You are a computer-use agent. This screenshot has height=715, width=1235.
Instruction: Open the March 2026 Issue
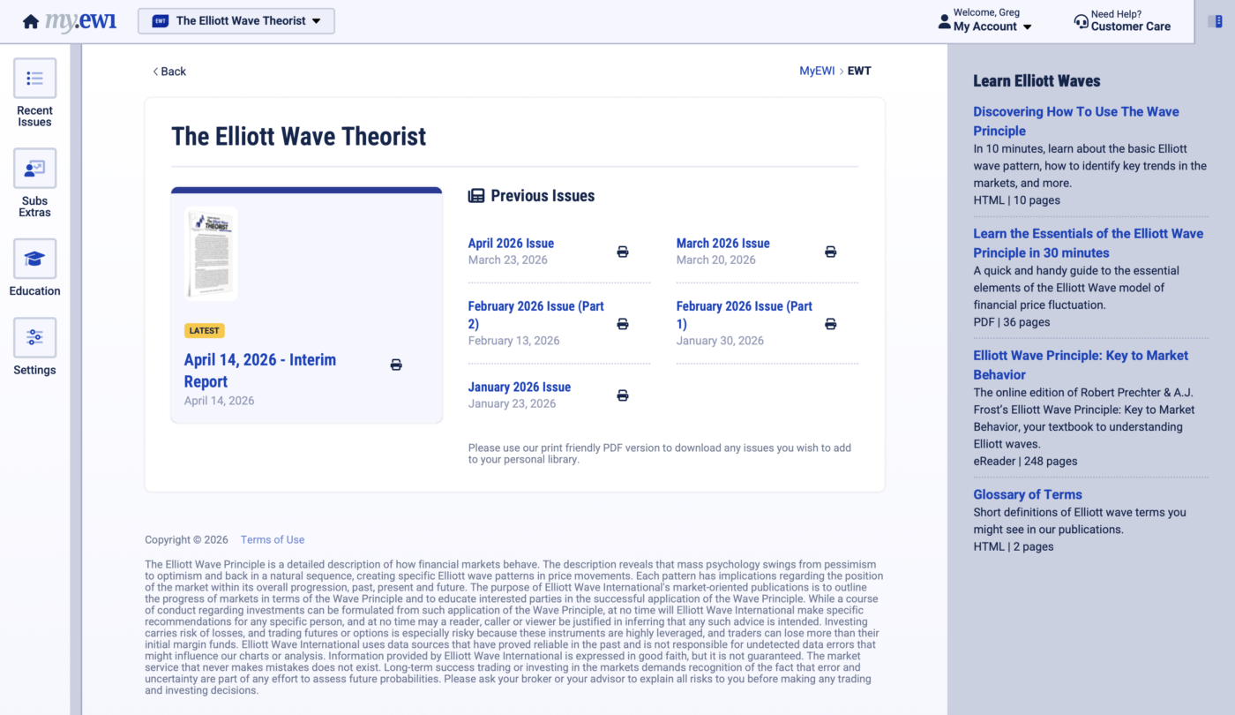722,244
